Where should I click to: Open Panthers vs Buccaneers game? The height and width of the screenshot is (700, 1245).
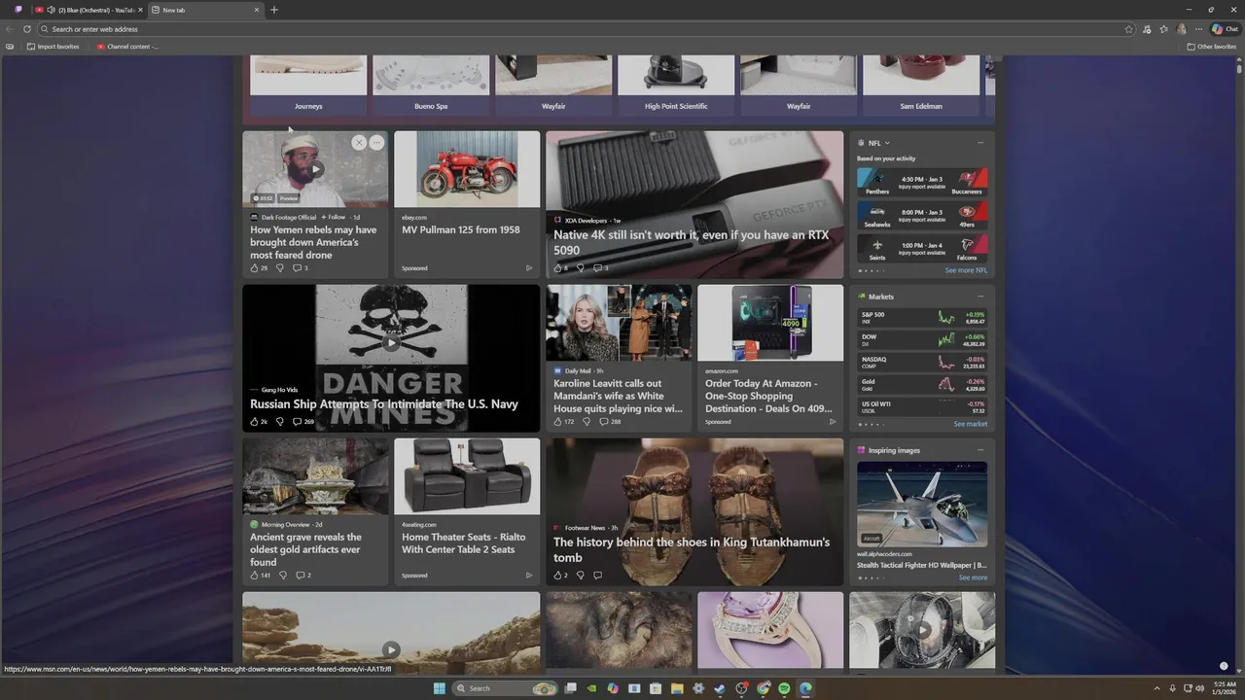pyautogui.click(x=922, y=182)
